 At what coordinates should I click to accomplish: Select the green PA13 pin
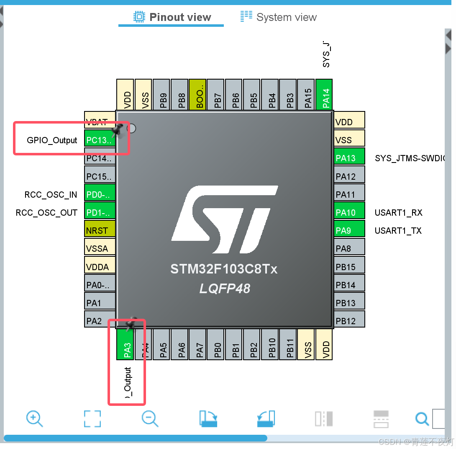click(x=349, y=156)
